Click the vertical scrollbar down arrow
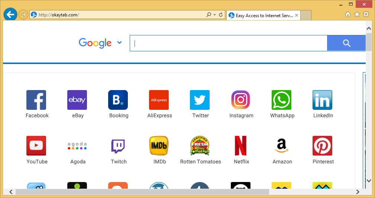This screenshot has height=198, width=375. pos(369,181)
